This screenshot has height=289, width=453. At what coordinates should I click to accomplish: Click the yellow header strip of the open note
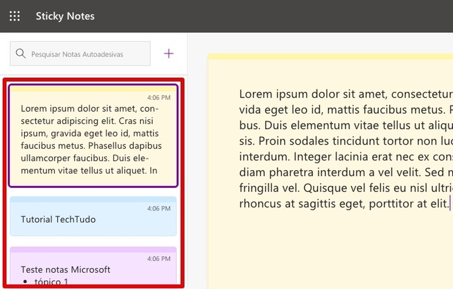pos(330,55)
